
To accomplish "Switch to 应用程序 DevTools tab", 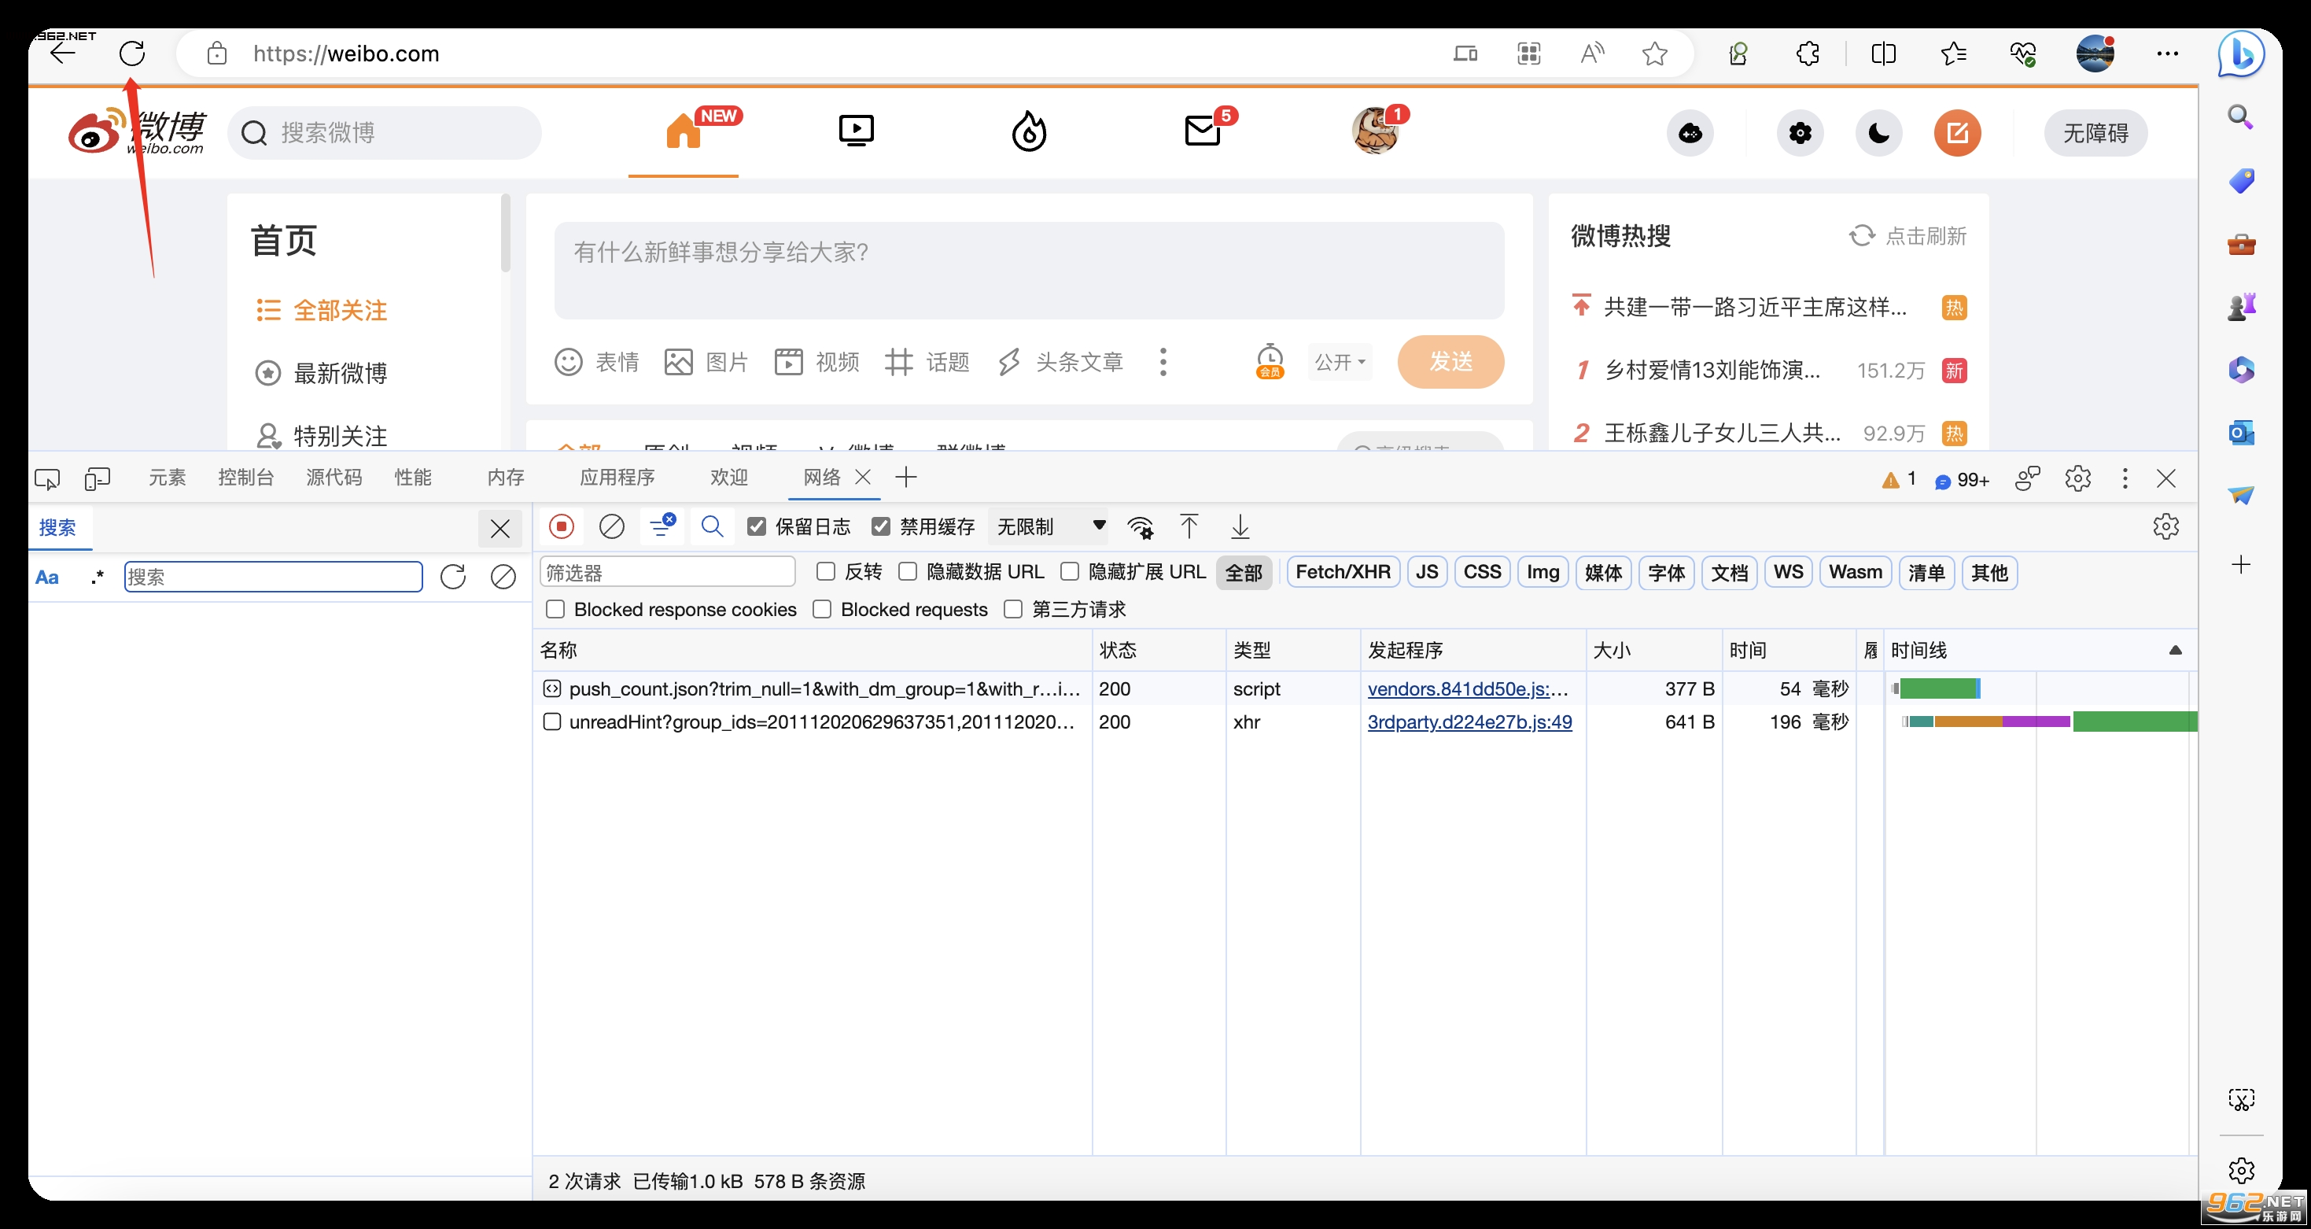I will 617,478.
